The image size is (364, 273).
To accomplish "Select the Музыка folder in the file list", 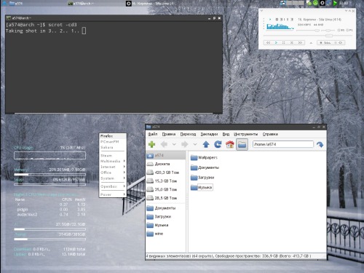I will coord(202,187).
